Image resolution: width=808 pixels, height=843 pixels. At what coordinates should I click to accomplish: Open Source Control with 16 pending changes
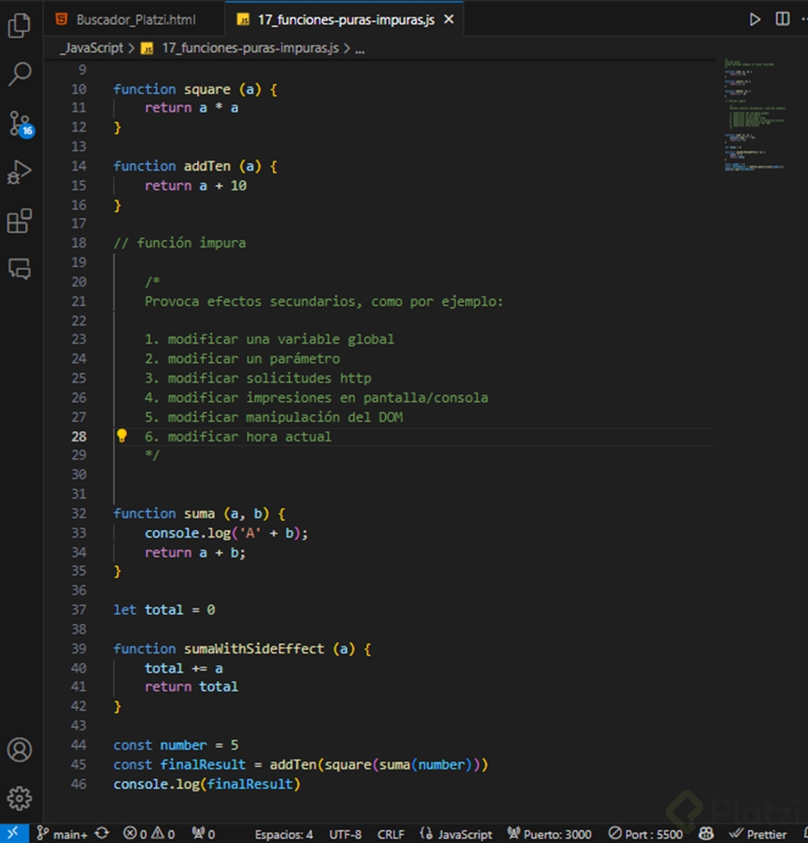click(19, 123)
